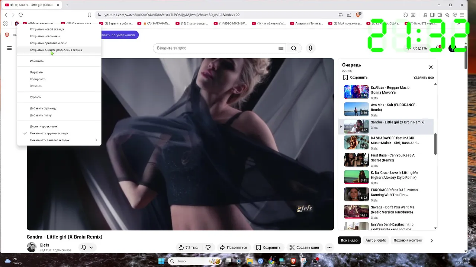Open the Leo AI sparkle icon
This screenshot has height=267, width=476.
point(447,15)
